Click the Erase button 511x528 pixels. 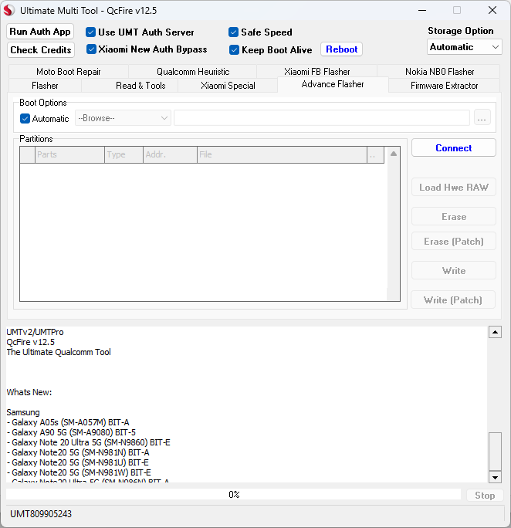pyautogui.click(x=453, y=216)
